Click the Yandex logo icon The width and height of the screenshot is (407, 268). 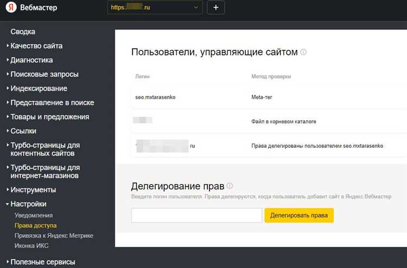[x=11, y=8]
